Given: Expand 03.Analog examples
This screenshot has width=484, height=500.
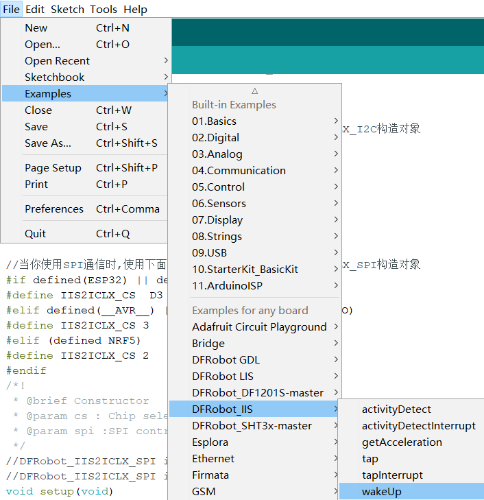Looking at the screenshot, I should tap(255, 154).
